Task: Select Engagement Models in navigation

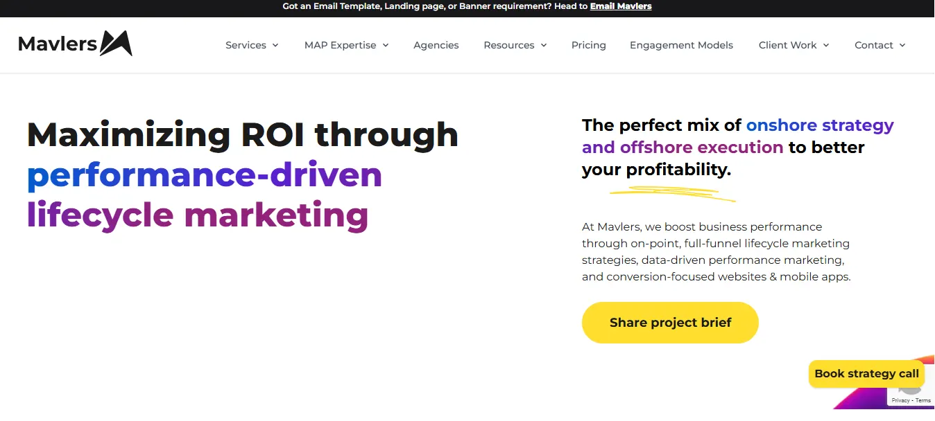Action: [x=681, y=45]
